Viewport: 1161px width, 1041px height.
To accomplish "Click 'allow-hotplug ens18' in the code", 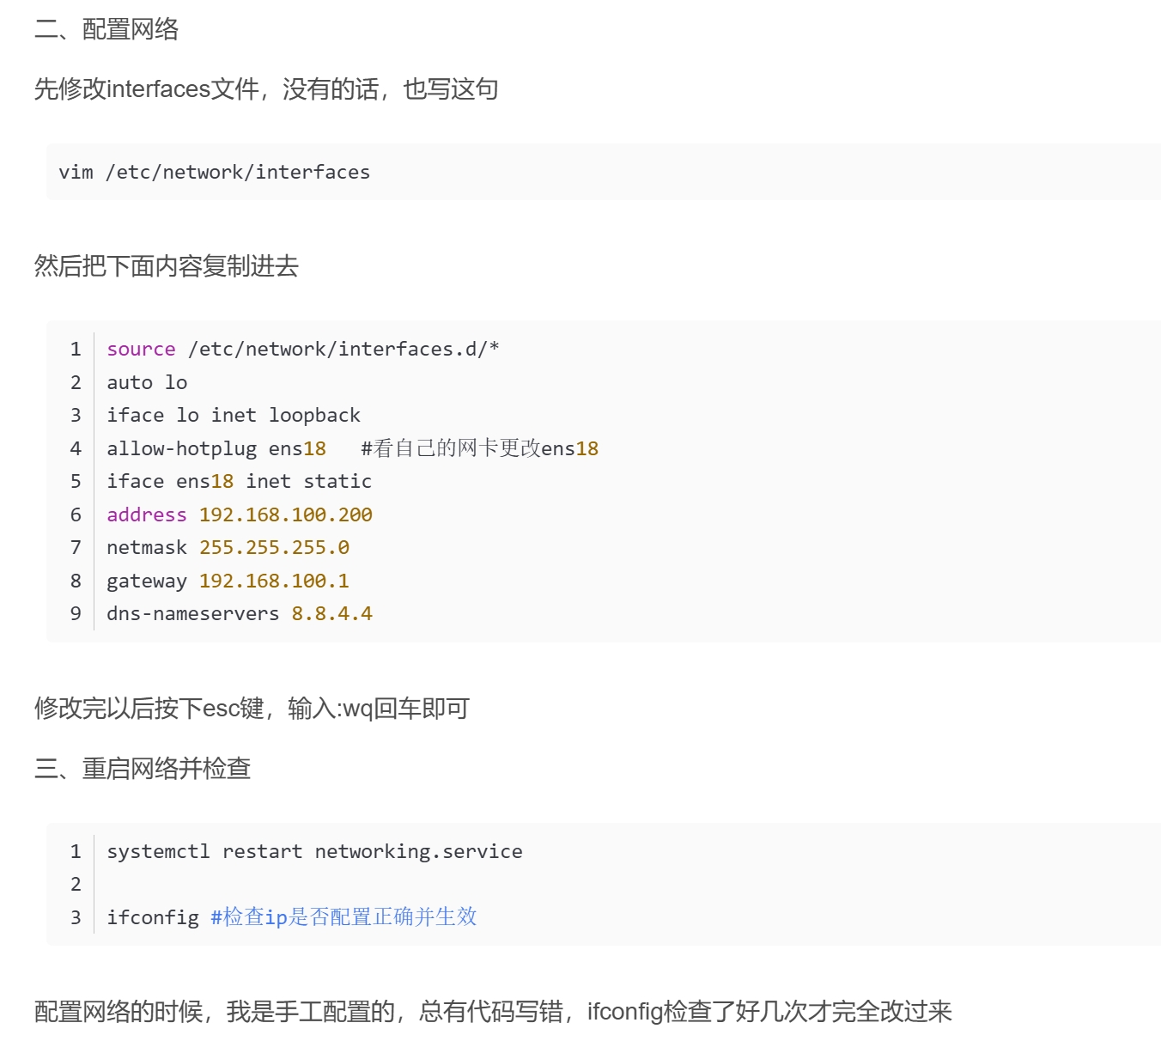I will pyautogui.click(x=216, y=448).
